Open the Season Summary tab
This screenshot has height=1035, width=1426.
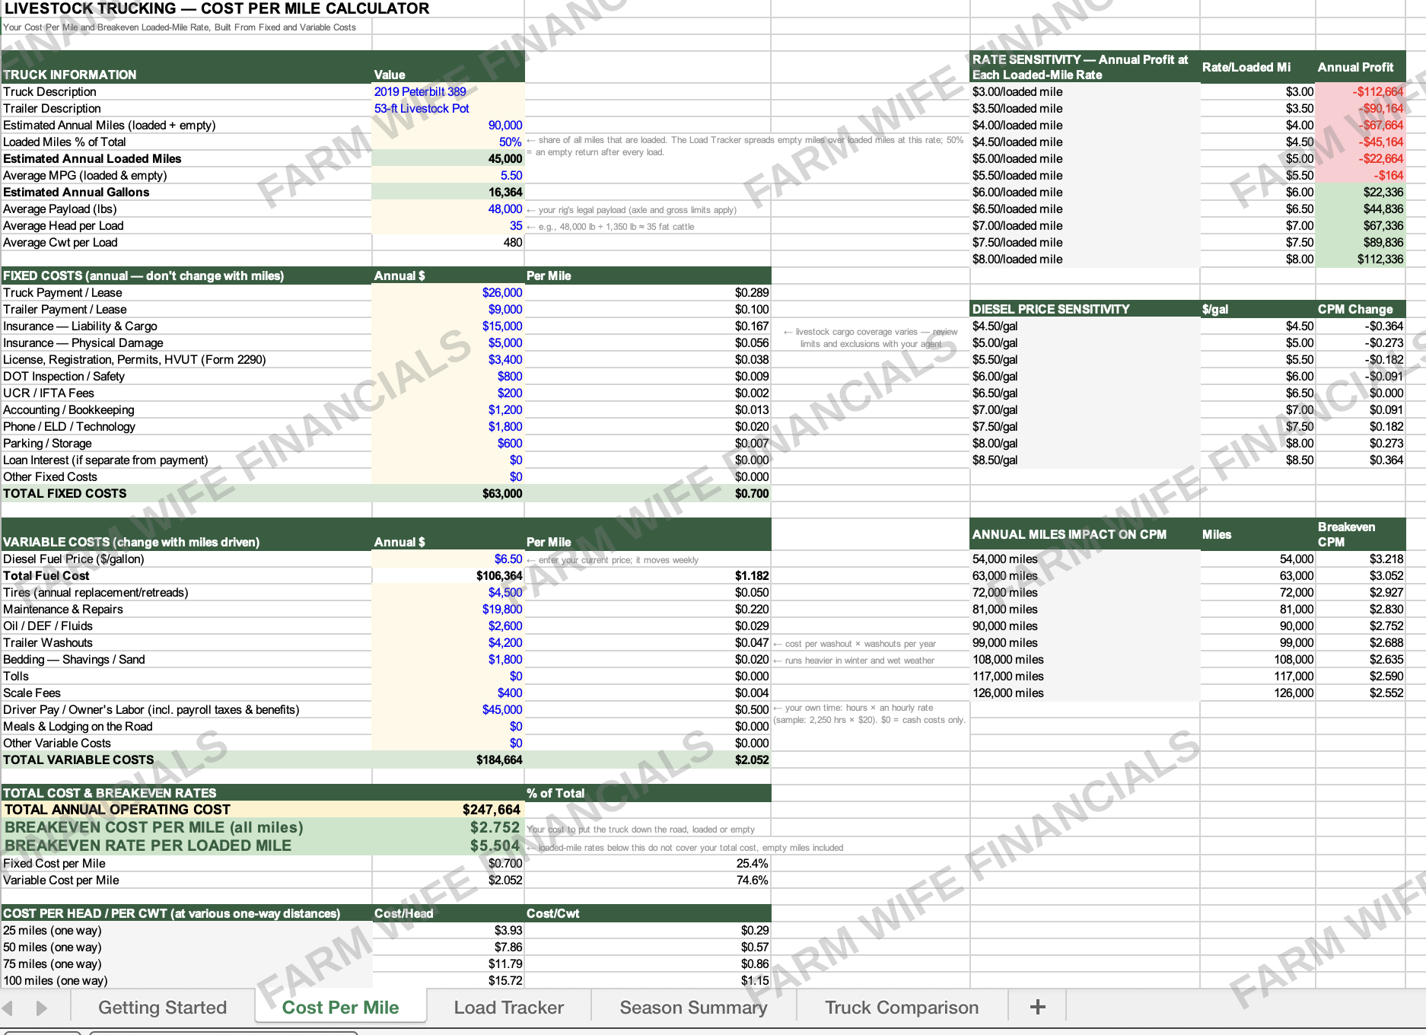point(693,1008)
